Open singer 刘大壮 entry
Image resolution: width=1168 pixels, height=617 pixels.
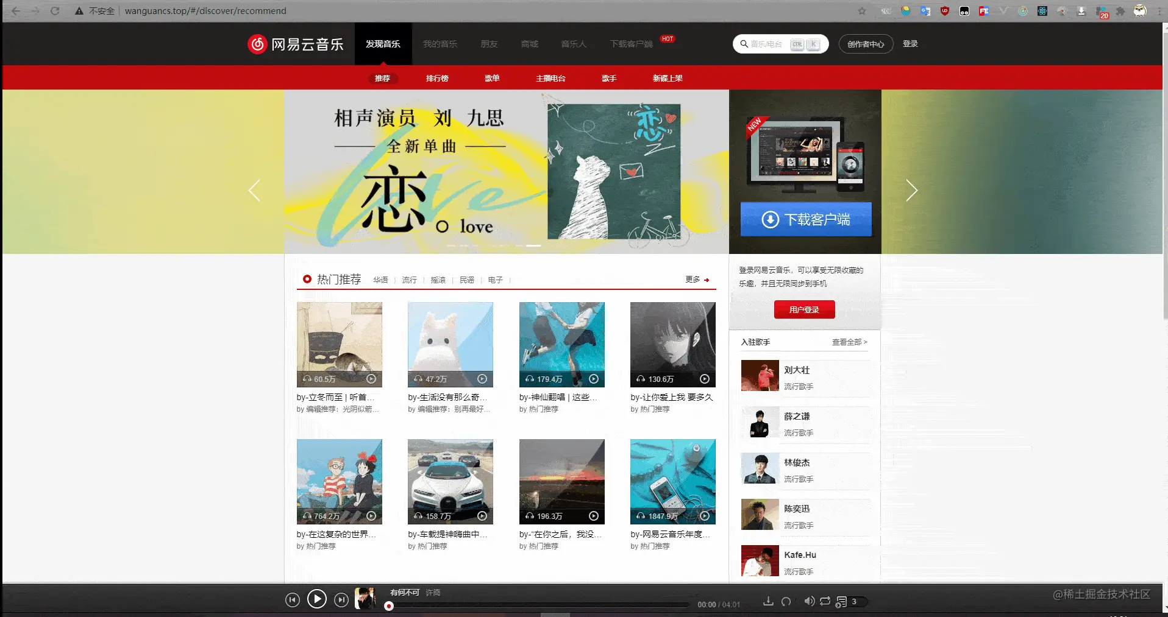click(x=805, y=375)
